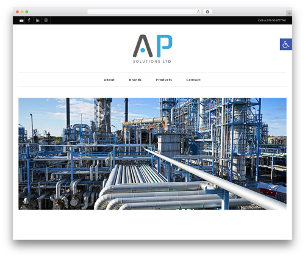This screenshot has width=305, height=258.
Task: Click the browser download icon
Action: point(207,12)
